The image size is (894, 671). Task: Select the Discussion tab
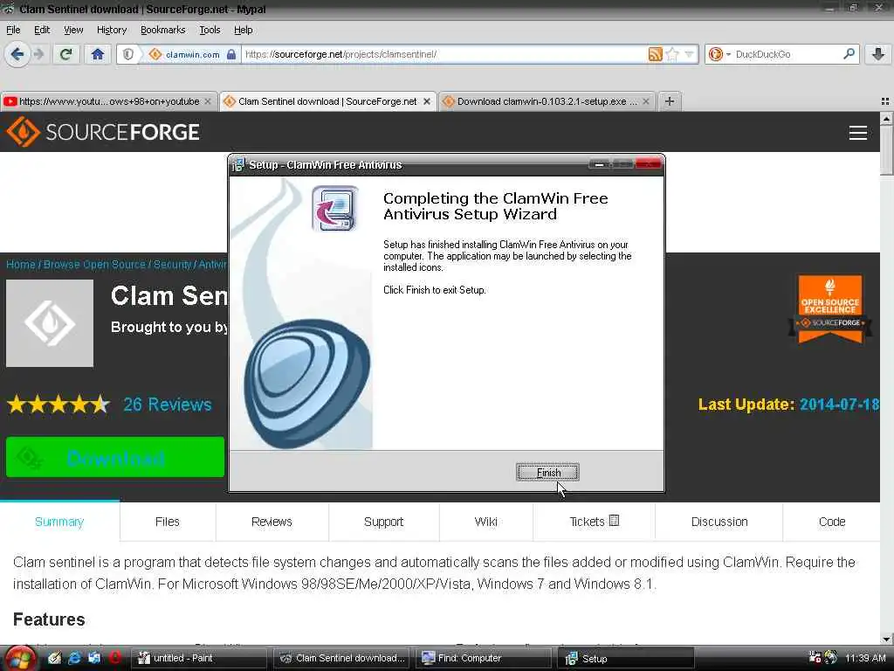tap(719, 522)
